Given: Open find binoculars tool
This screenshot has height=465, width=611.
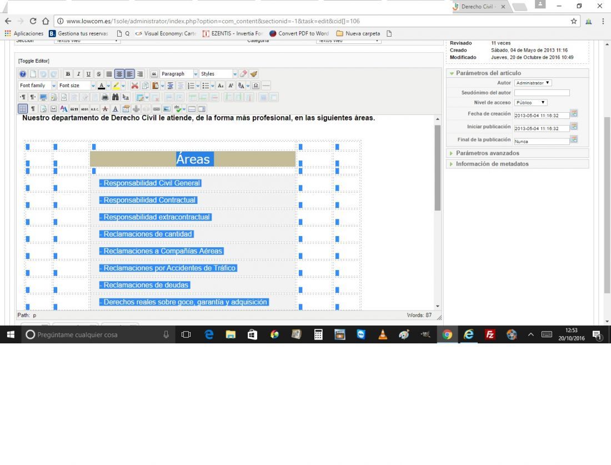Looking at the screenshot, I should point(116,97).
